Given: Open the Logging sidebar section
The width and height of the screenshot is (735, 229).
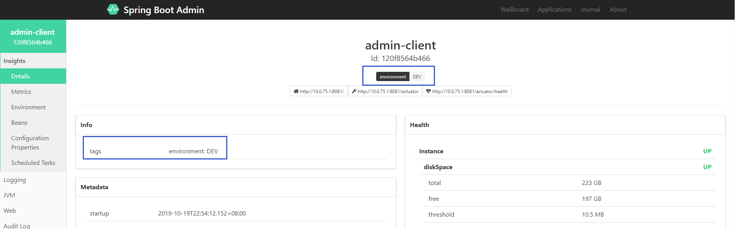Looking at the screenshot, I should coord(33,180).
